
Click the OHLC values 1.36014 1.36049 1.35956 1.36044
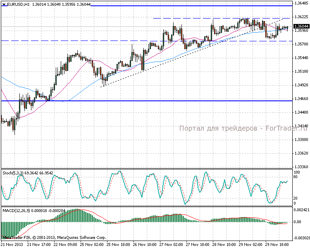click(x=61, y=5)
